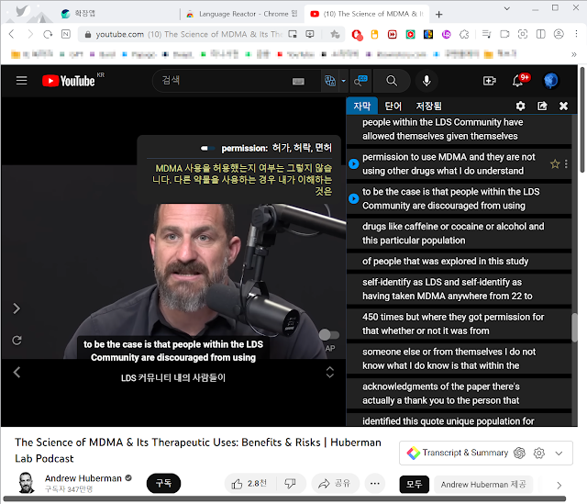
Task: Open the Andrew Huberman channel name link
Action: [x=83, y=478]
